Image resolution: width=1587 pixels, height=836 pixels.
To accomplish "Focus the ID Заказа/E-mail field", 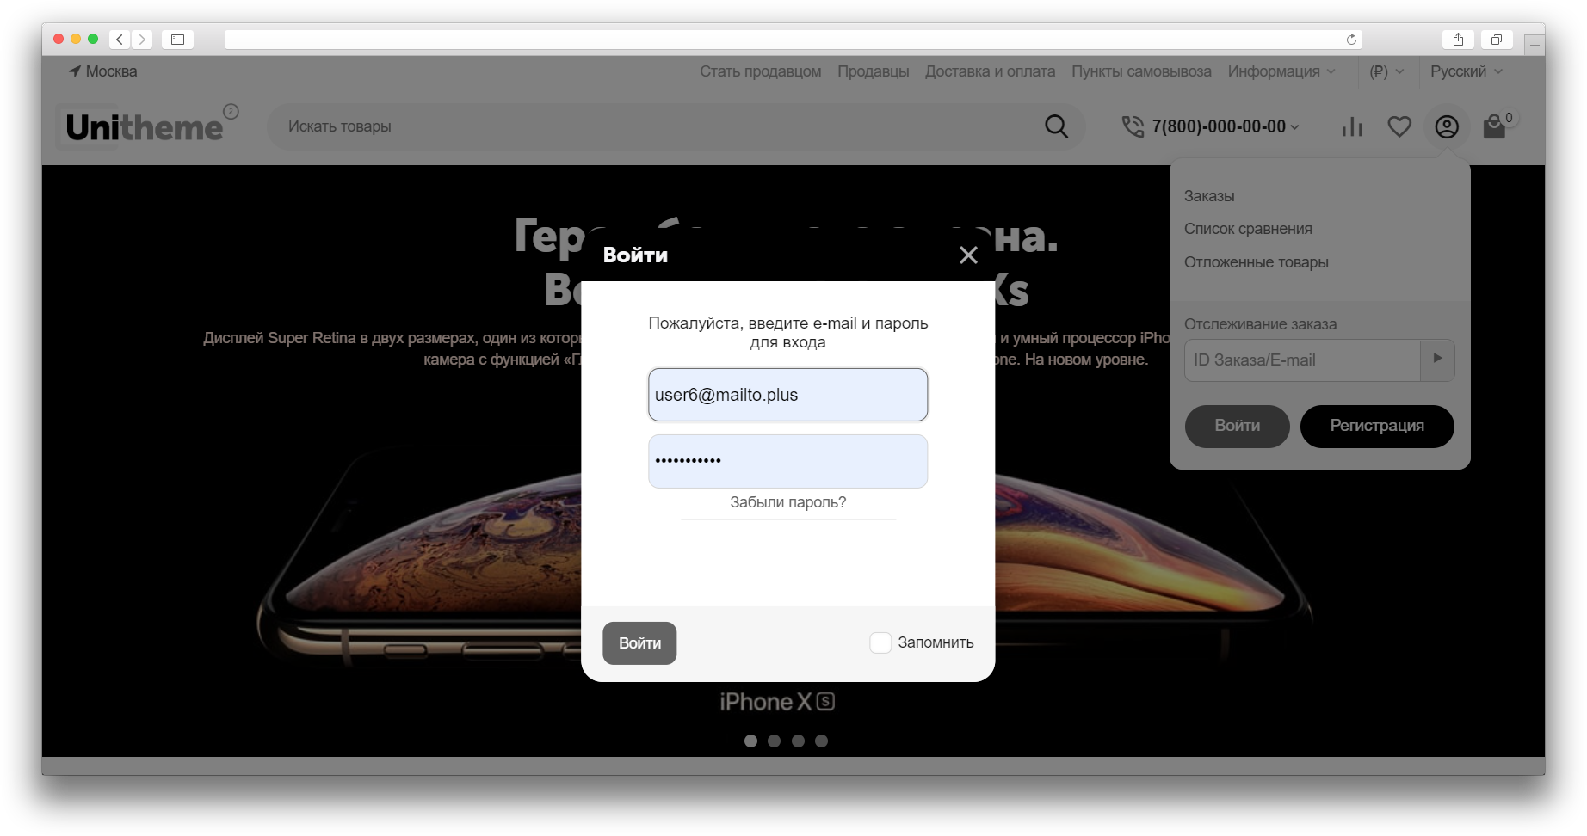I will 1302,360.
